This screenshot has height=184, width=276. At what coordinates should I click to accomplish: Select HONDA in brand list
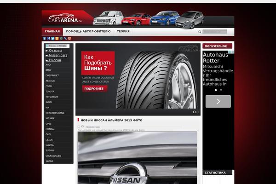pyautogui.click(x=50, y=129)
